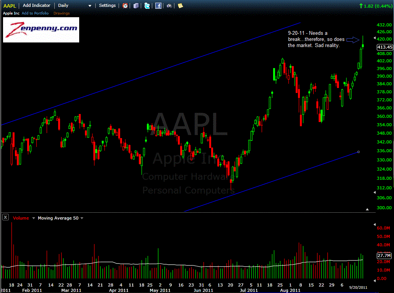Viewport: 394px width, 293px height.
Task: Click the database stack icon in toolbar
Action: pyautogui.click(x=136, y=5)
